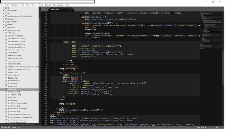Viewport: 225px width, 133px height.
Task: Place cursor on the 'global $wp_query;' code line
Action: (72, 77)
